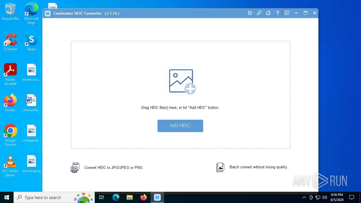
Task: Open Firefox desktop shortcut
Action: click(x=10, y=103)
